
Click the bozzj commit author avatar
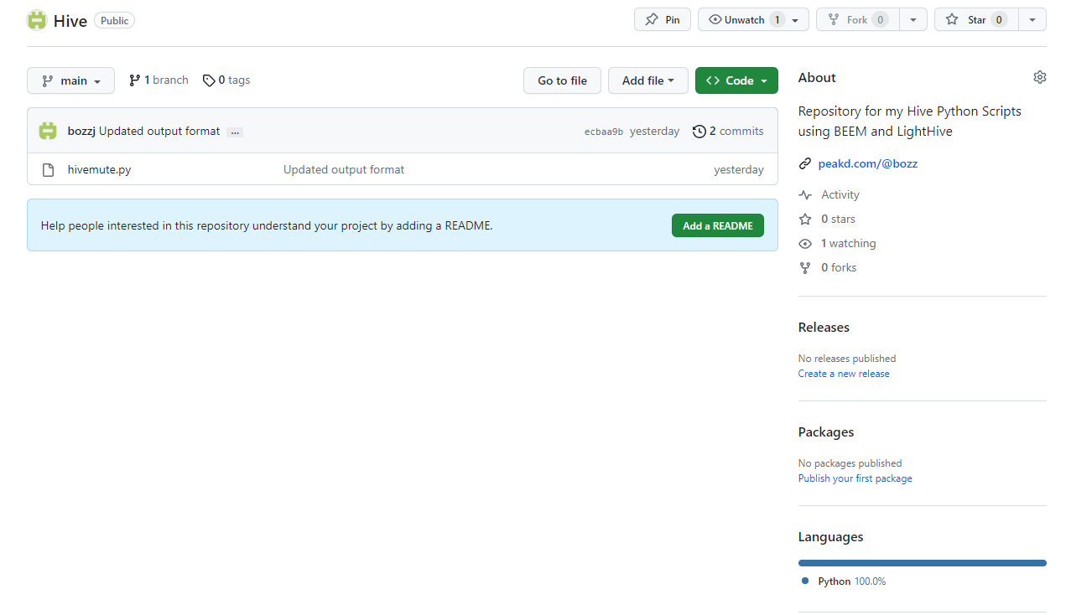coord(49,131)
